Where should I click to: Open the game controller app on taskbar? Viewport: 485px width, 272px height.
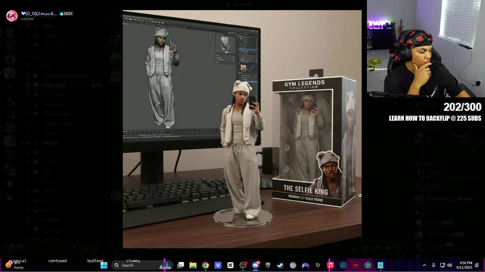pyautogui.click(x=305, y=265)
